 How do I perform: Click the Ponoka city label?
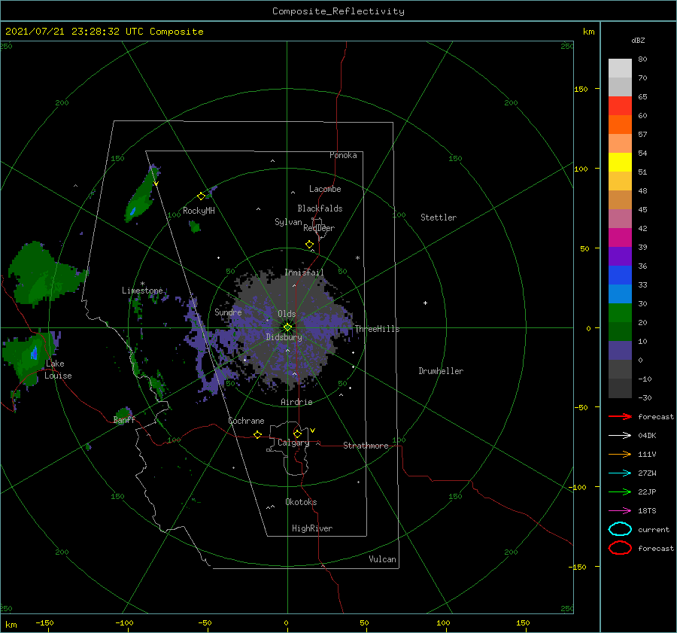click(343, 155)
